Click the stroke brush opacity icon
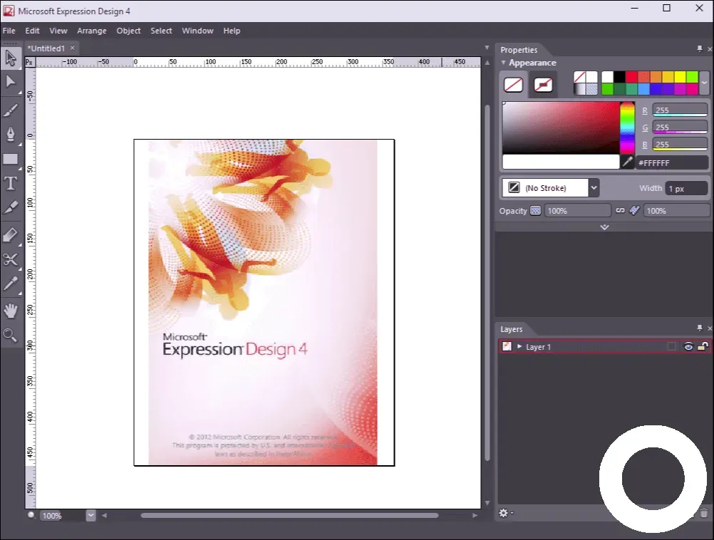 click(634, 210)
